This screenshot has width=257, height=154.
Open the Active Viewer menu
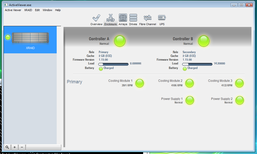click(x=13, y=10)
